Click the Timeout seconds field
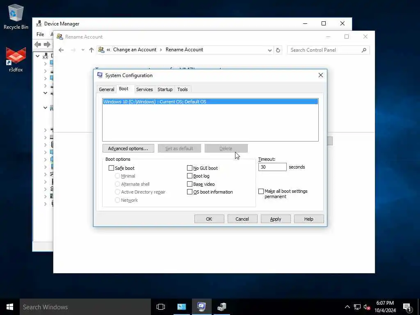Screen dimensions: 420x315 click(272, 167)
